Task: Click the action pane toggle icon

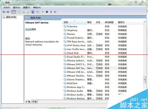Action: click(x=37, y=12)
